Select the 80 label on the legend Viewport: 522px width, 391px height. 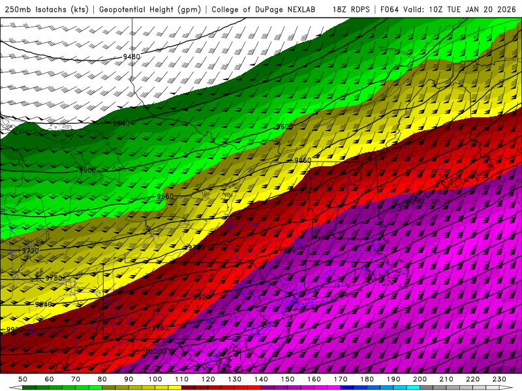(102, 379)
